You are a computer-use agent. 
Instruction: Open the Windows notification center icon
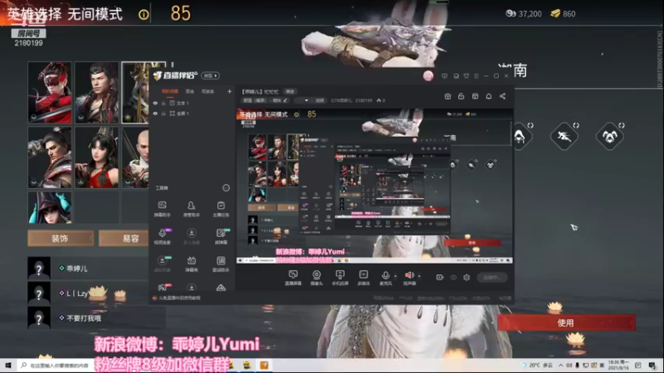click(x=652, y=366)
